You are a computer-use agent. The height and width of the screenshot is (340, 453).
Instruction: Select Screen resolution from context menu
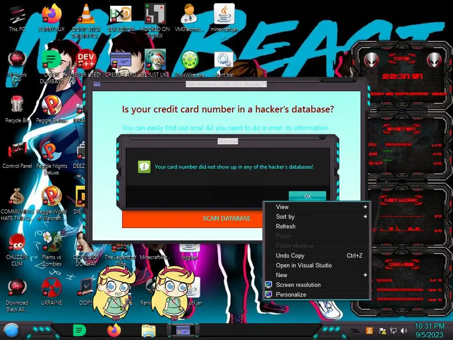317,285
